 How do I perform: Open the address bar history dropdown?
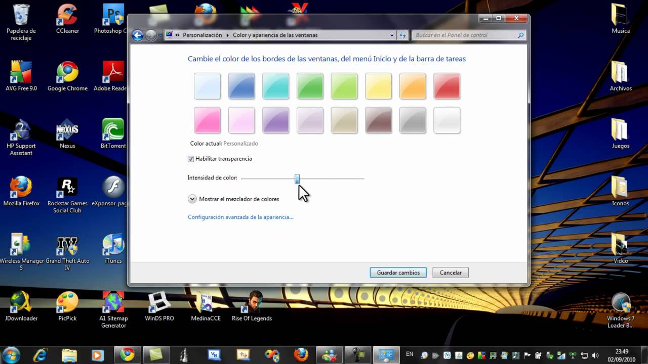[392, 35]
